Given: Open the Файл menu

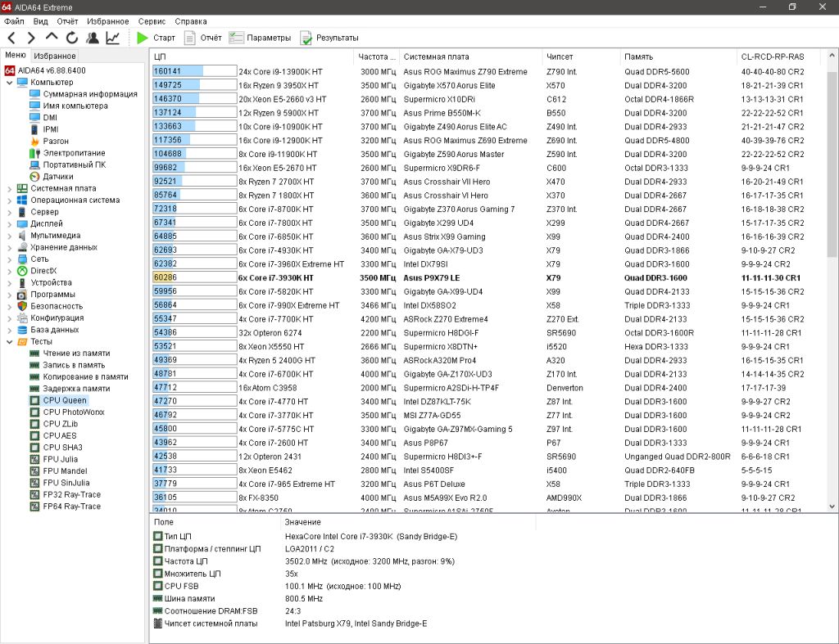Looking at the screenshot, I should click(14, 21).
